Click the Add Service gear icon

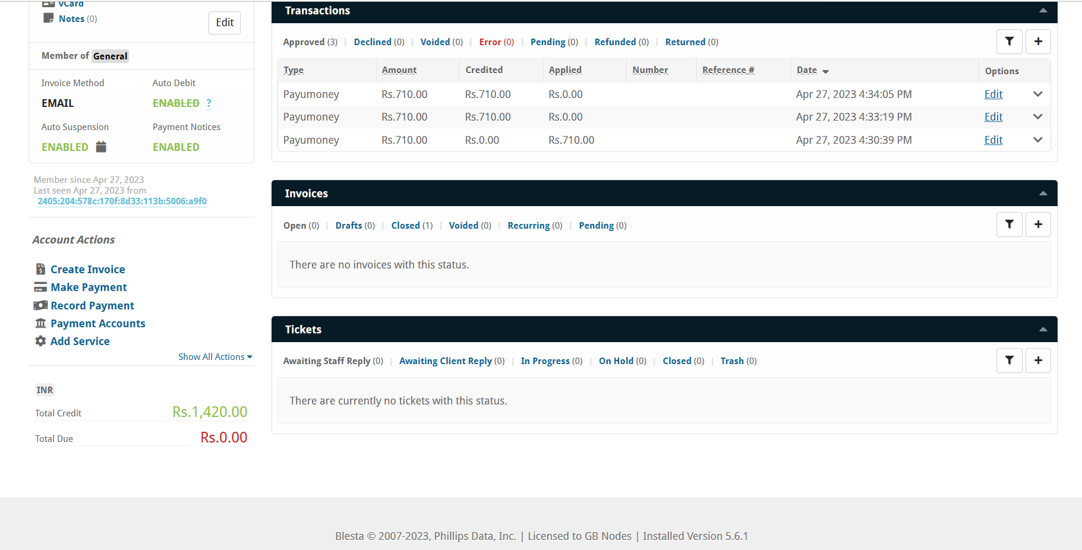pos(40,341)
